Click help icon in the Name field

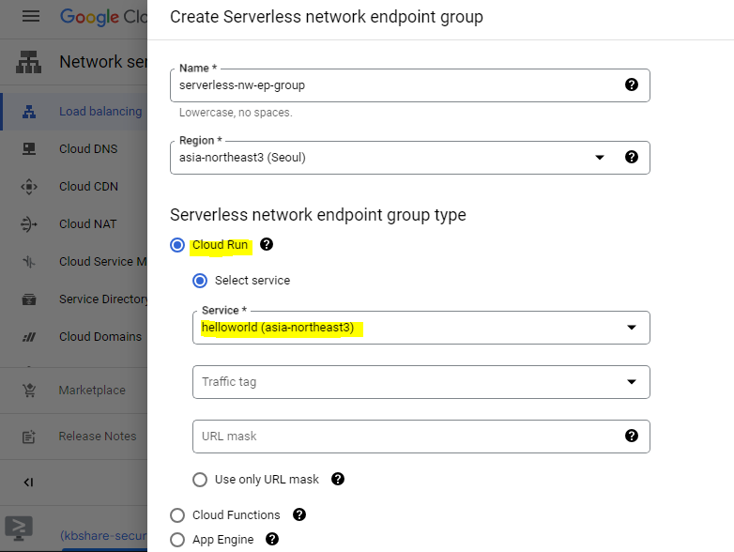coord(632,84)
